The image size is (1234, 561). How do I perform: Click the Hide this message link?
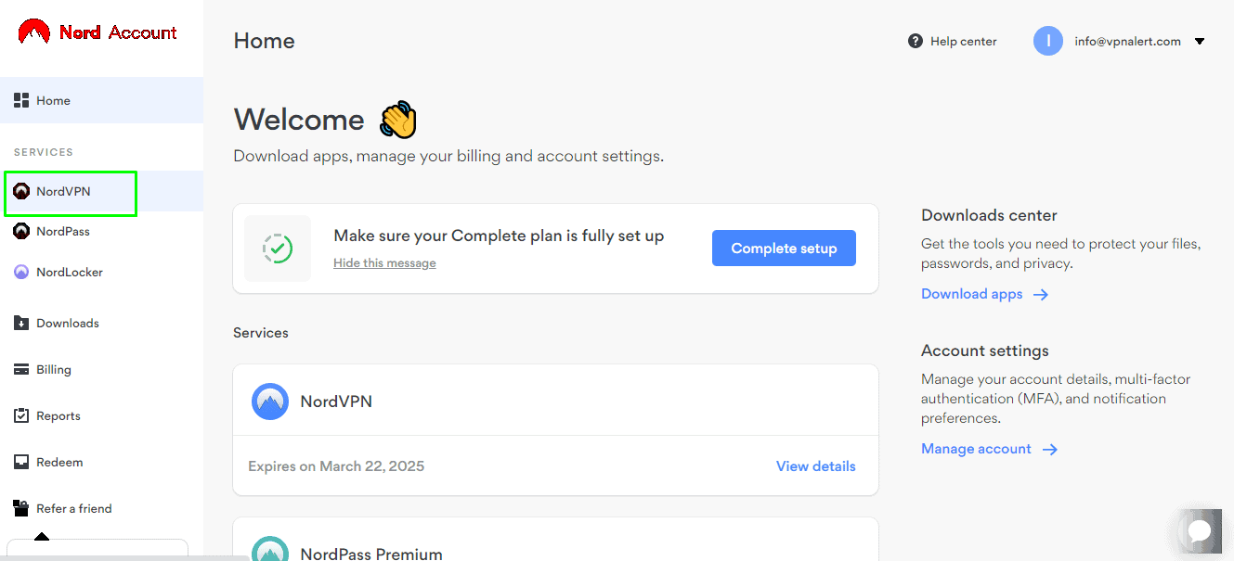pos(384,263)
